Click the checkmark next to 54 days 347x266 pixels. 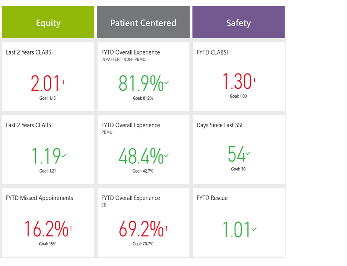tap(248, 154)
